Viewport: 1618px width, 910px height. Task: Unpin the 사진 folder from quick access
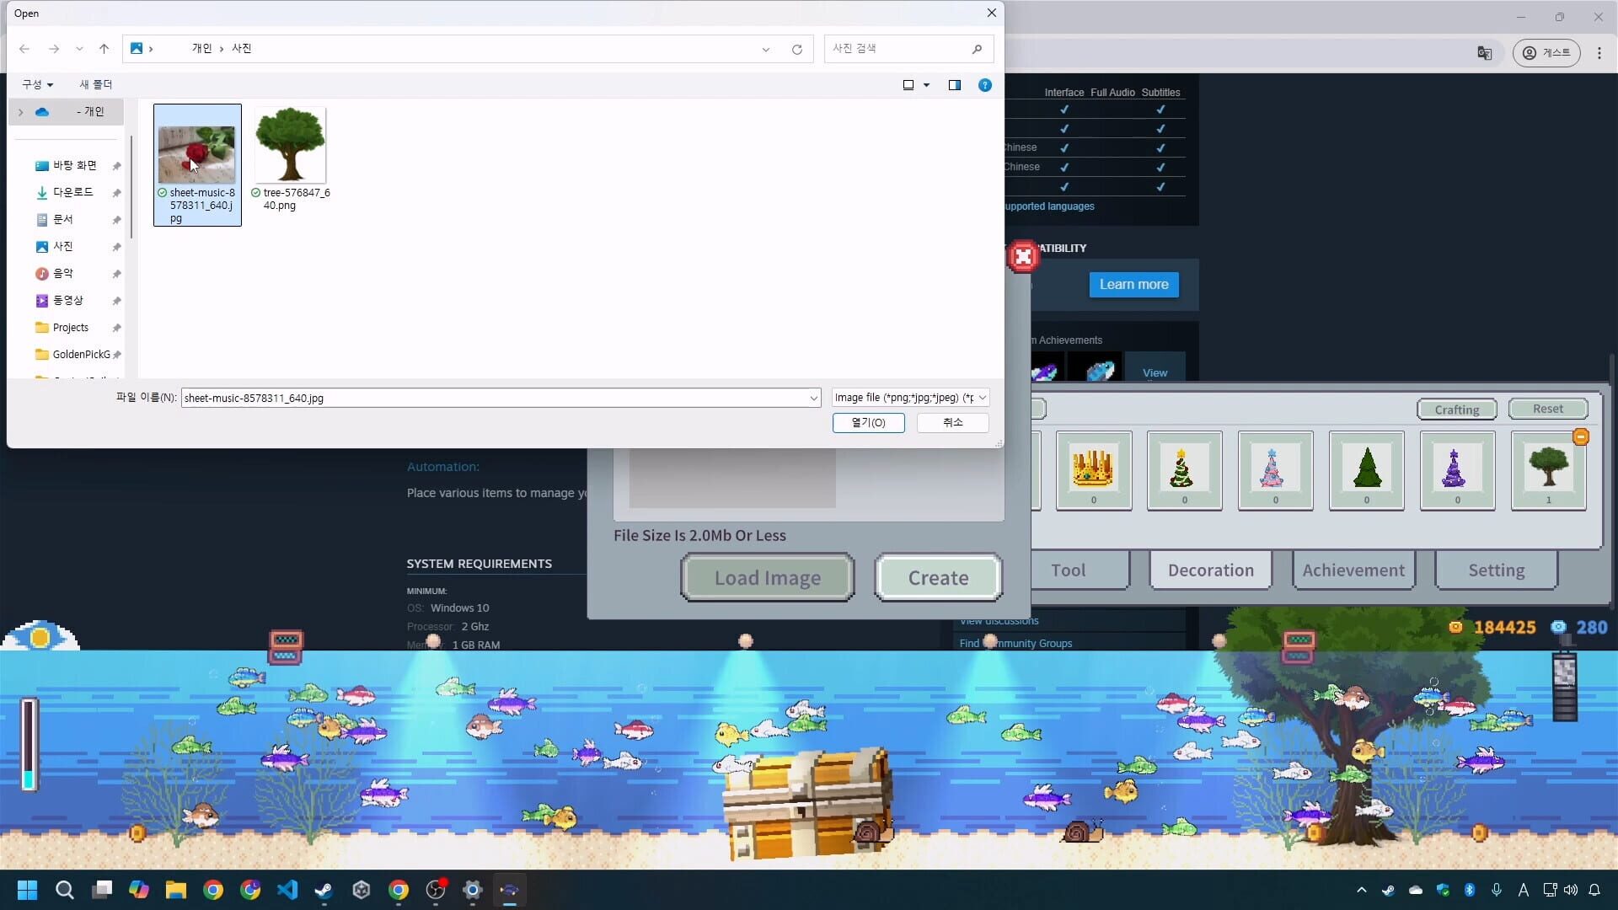click(116, 246)
